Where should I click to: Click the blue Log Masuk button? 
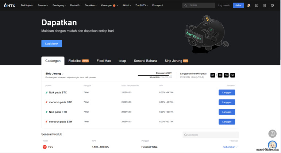click(x=51, y=44)
